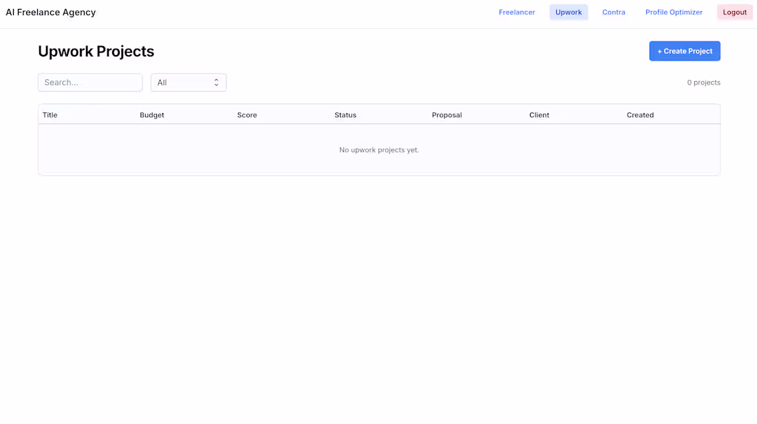Viewport: 757px width, 424px height.
Task: Click the Create Project button
Action: coord(684,51)
